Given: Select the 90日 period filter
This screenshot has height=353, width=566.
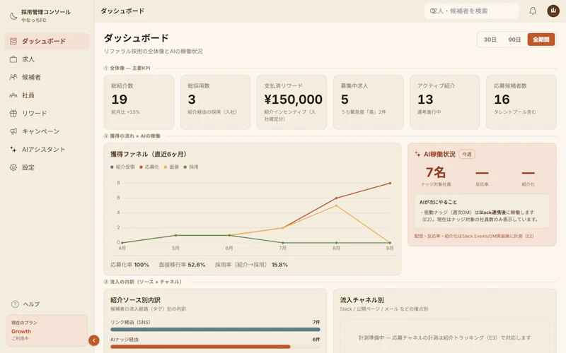Looking at the screenshot, I should [514, 40].
